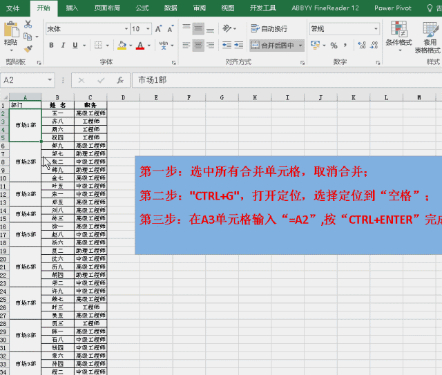Image resolution: width=442 pixels, height=375 pixels.
Task: Open the font name 宋体 dropdown
Action: (126, 29)
